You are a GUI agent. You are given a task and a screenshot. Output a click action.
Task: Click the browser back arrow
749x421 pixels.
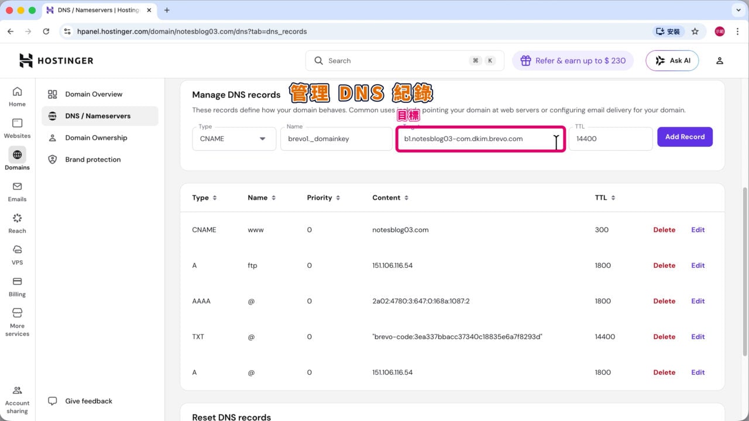coord(11,32)
